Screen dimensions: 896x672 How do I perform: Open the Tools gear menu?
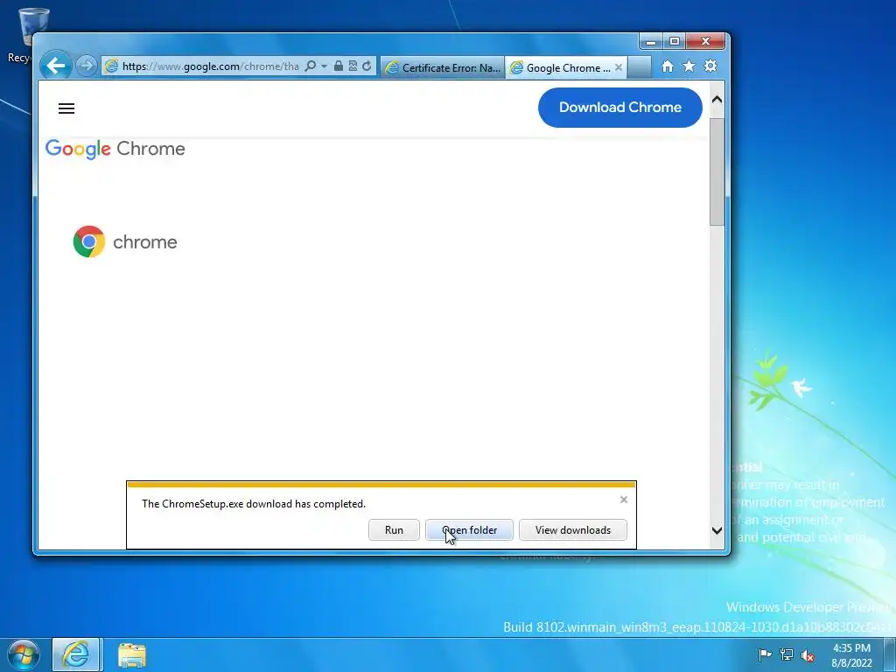point(710,66)
